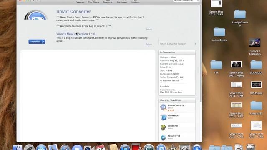The height and width of the screenshot is (150, 267).
Task: Click 'Mac OS X 10.6 or later' text
Action: pos(171,92)
